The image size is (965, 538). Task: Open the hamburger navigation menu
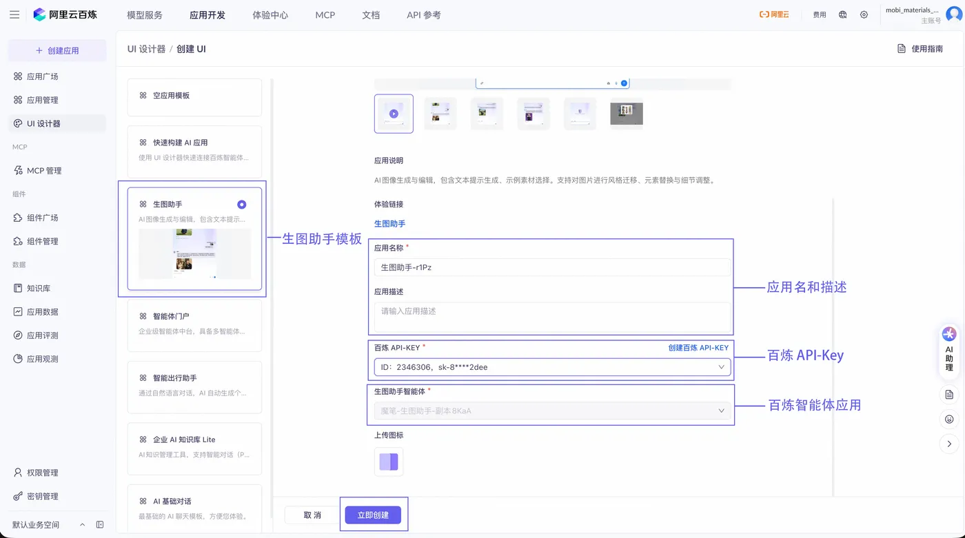pyautogui.click(x=14, y=14)
